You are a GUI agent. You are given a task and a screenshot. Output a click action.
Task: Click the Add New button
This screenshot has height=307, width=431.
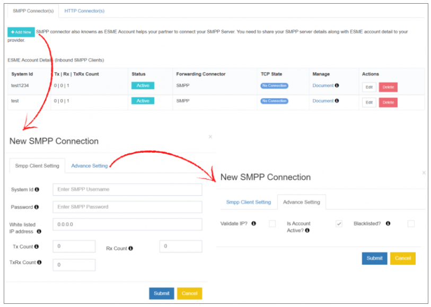(x=20, y=32)
